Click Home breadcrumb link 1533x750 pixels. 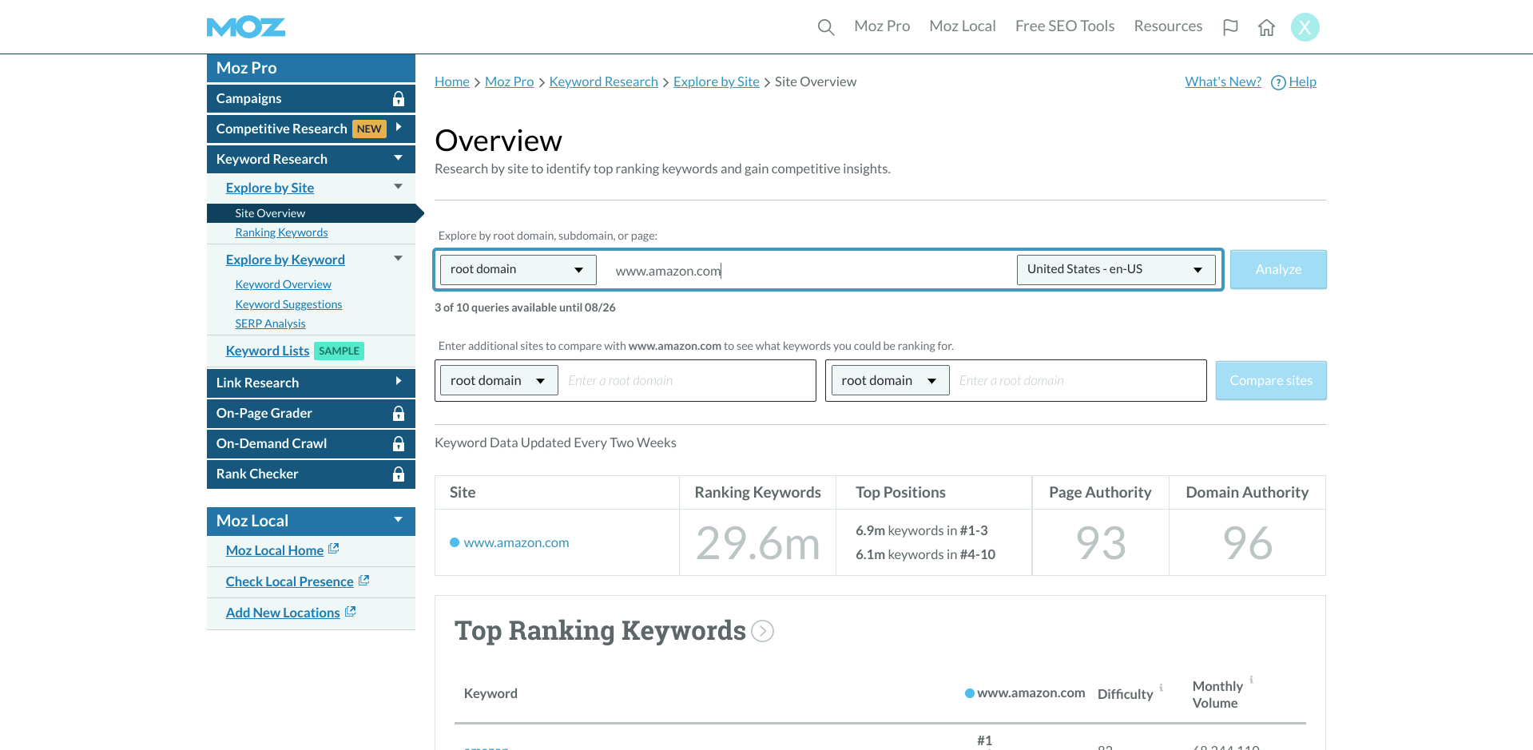pos(452,81)
